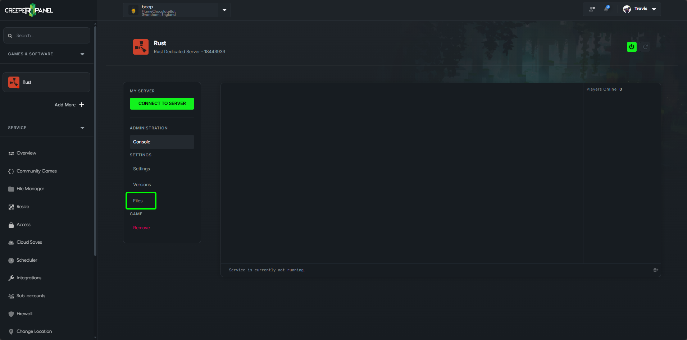Screen dimensions: 687x340
Task: Click the Cloud Saves icon
Action: tap(12, 242)
